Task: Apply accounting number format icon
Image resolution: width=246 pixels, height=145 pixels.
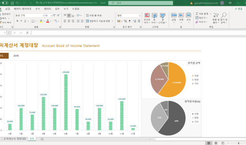Action: tap(119, 21)
